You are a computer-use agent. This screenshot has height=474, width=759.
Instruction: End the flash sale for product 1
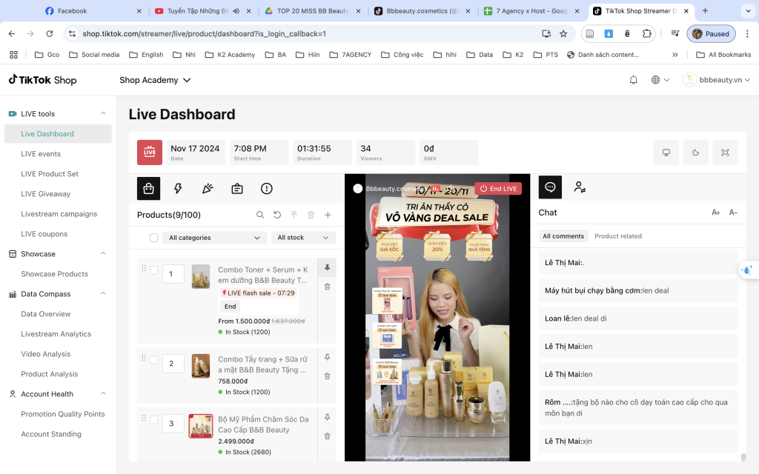pos(231,307)
